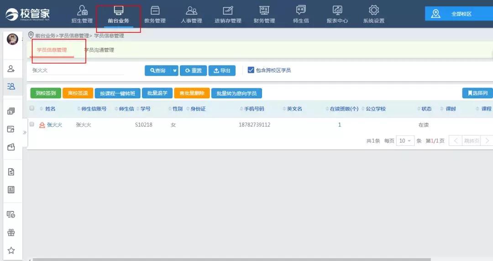Tick the select-all checkbox in table header
The height and width of the screenshot is (261, 493).
click(x=32, y=108)
